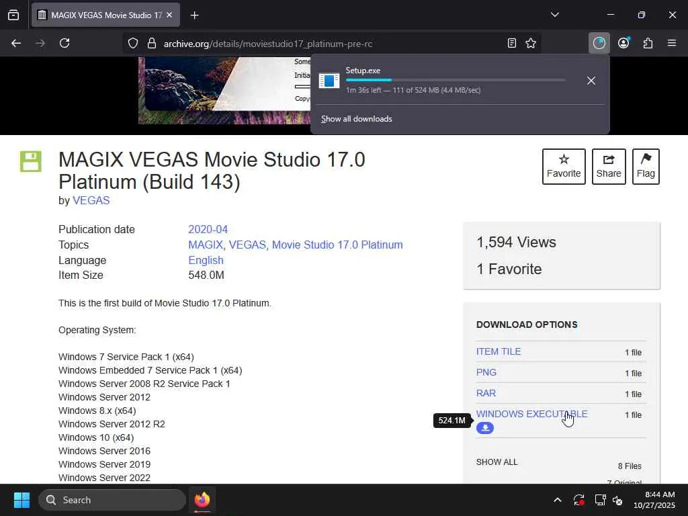
Task: Close the MAGIX VEGAS Movie Studio tab
Action: coord(169,15)
